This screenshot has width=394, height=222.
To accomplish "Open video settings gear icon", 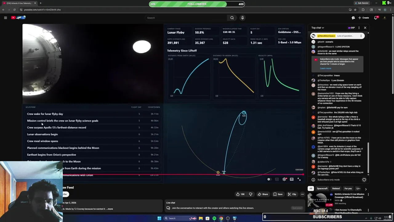I will (284, 179).
